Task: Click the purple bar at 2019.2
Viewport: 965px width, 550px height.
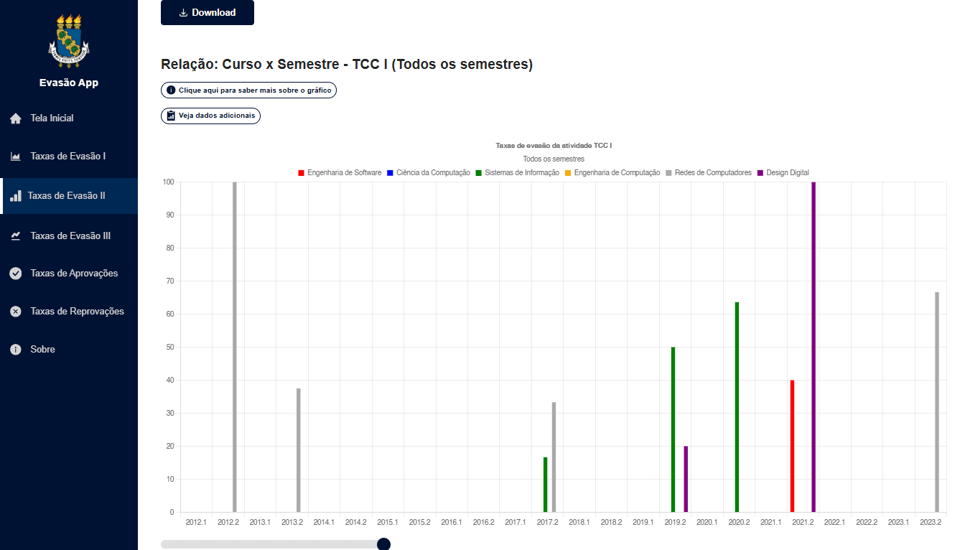Action: pyautogui.click(x=686, y=479)
